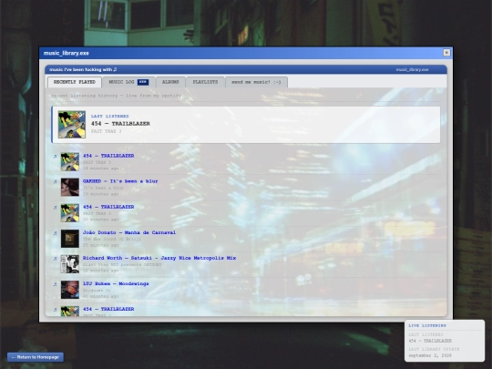
Task: Open first '454 – TRAILBLAZER' link, 14 minutes ago
Action: [x=108, y=156]
